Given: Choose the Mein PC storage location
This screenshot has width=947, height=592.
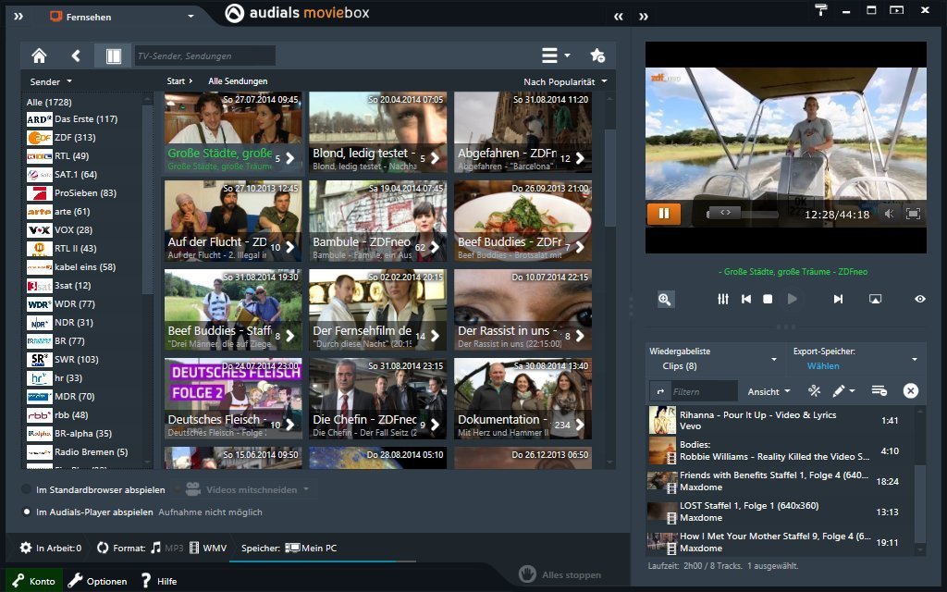Looking at the screenshot, I should 311,548.
